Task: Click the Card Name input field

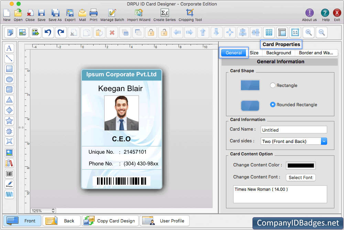Action: [x=294, y=130]
